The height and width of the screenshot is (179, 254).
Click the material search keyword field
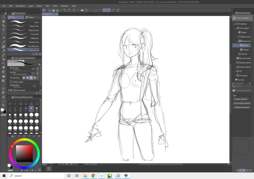click(x=243, y=91)
